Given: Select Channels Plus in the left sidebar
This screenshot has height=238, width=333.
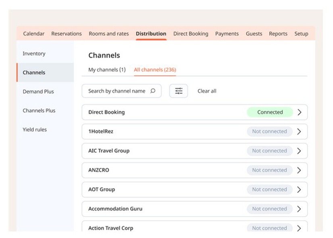Looking at the screenshot, I should point(39,110).
